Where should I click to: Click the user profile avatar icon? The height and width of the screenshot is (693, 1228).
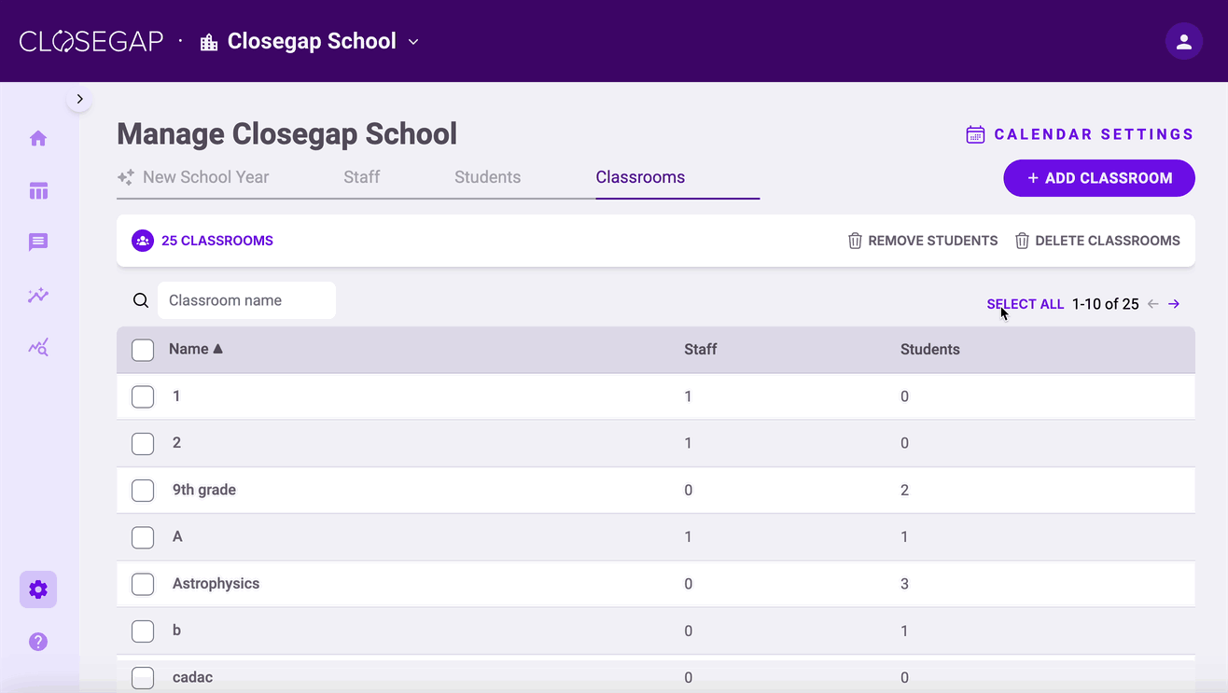point(1184,41)
